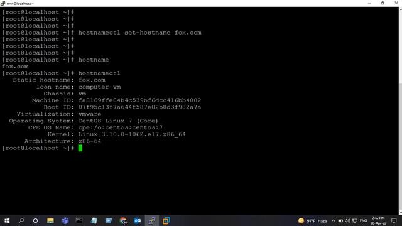Screen dimensions: 402x226
Task: Open Cortana circle icon
Action: [35, 220]
